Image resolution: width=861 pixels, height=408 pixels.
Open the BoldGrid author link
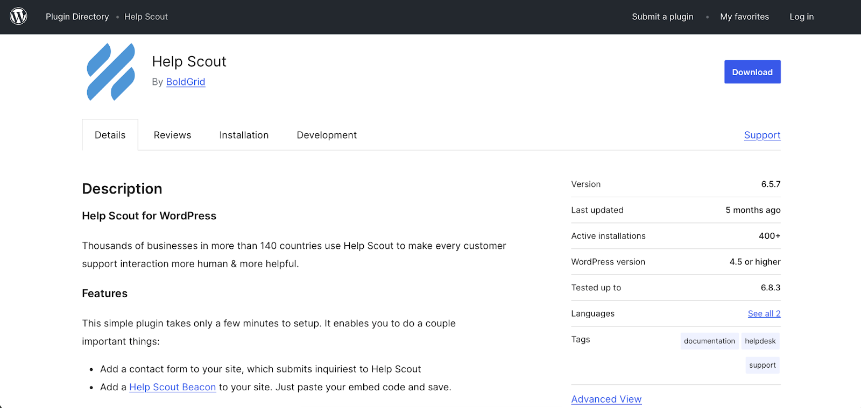point(186,82)
